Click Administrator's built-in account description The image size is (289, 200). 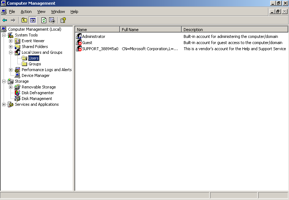click(x=231, y=36)
